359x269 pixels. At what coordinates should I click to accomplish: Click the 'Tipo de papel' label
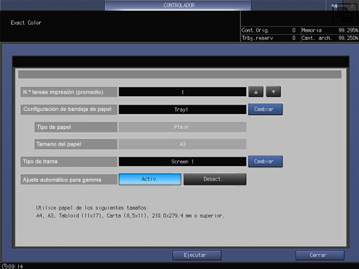point(76,127)
